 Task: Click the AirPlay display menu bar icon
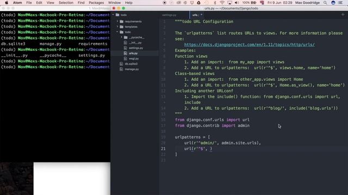[229, 3]
